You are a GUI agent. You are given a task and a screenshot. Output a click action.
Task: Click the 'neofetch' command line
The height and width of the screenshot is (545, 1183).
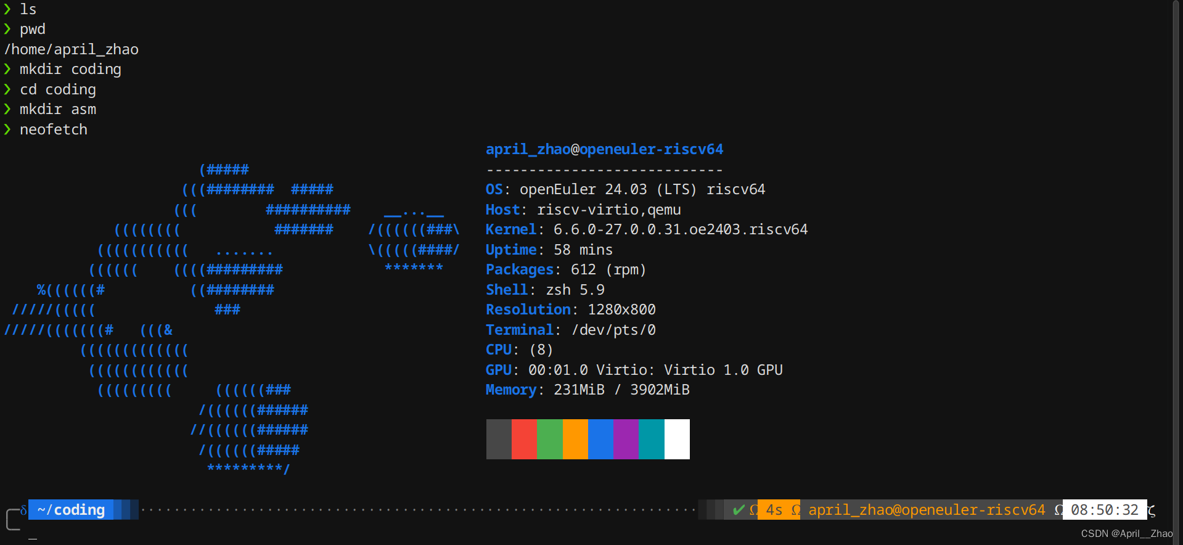(x=46, y=129)
